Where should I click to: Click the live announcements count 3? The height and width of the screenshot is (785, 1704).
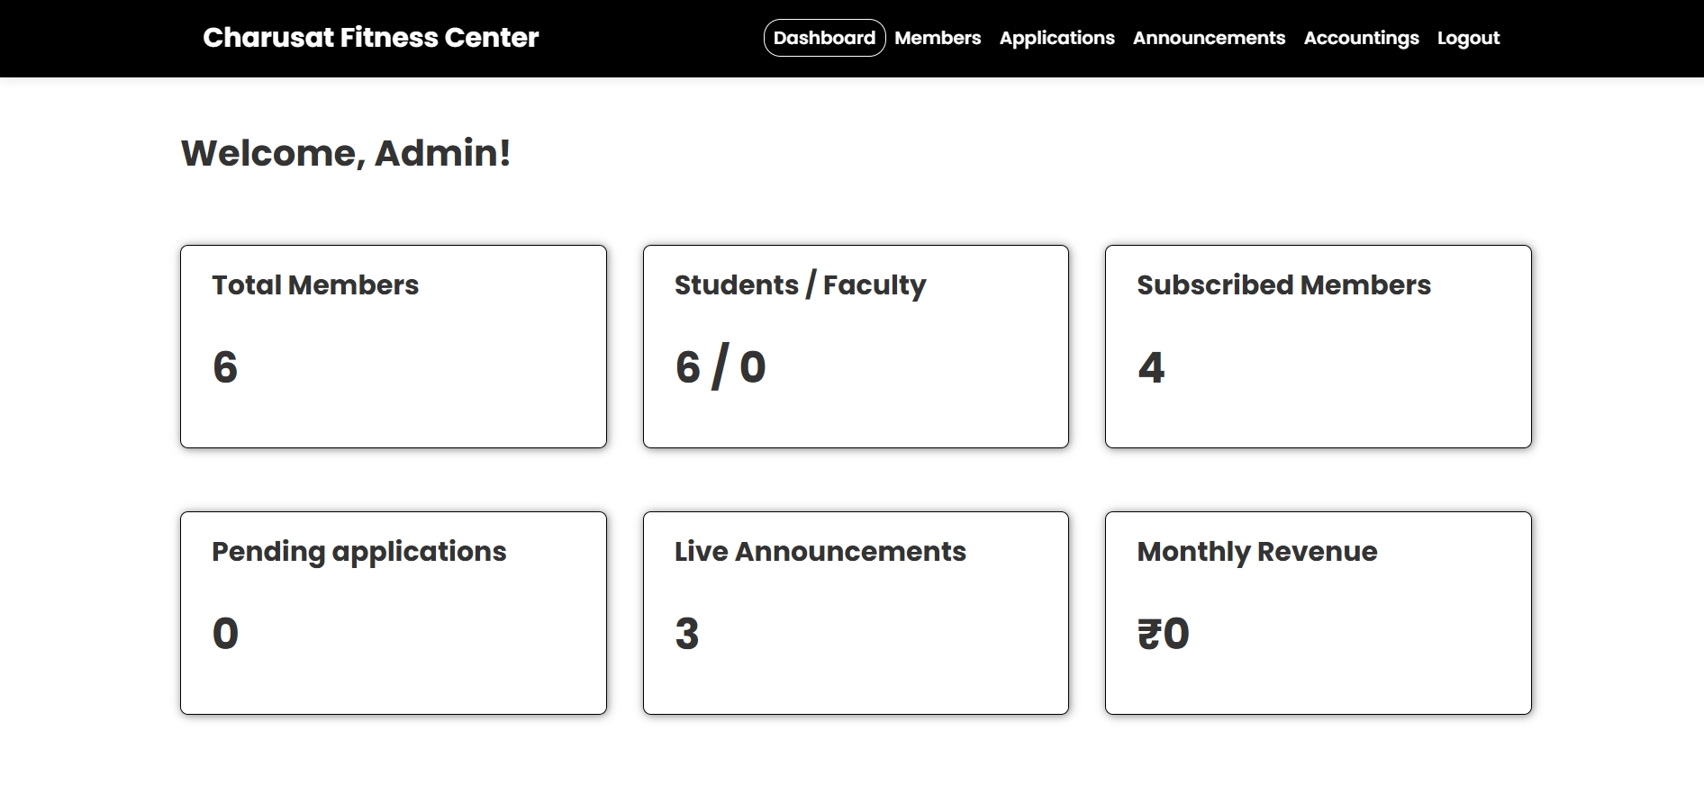[687, 634]
